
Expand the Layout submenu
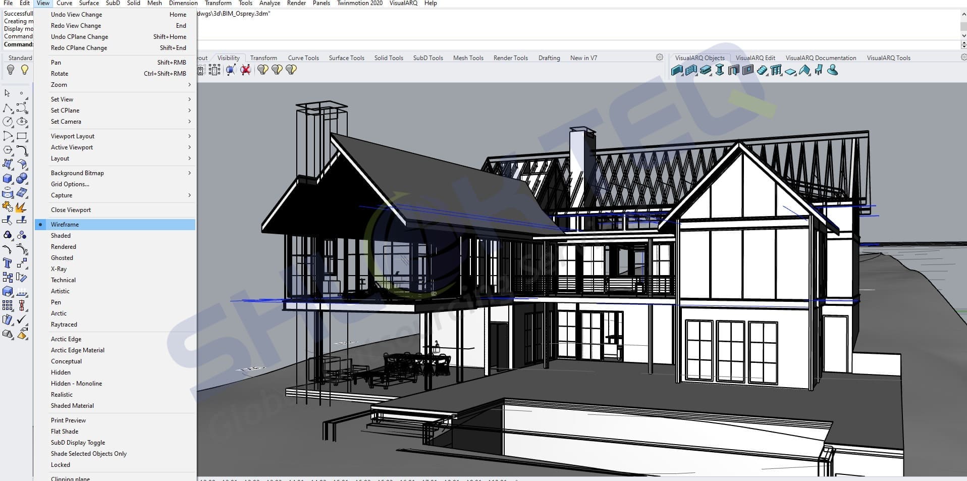pos(115,158)
